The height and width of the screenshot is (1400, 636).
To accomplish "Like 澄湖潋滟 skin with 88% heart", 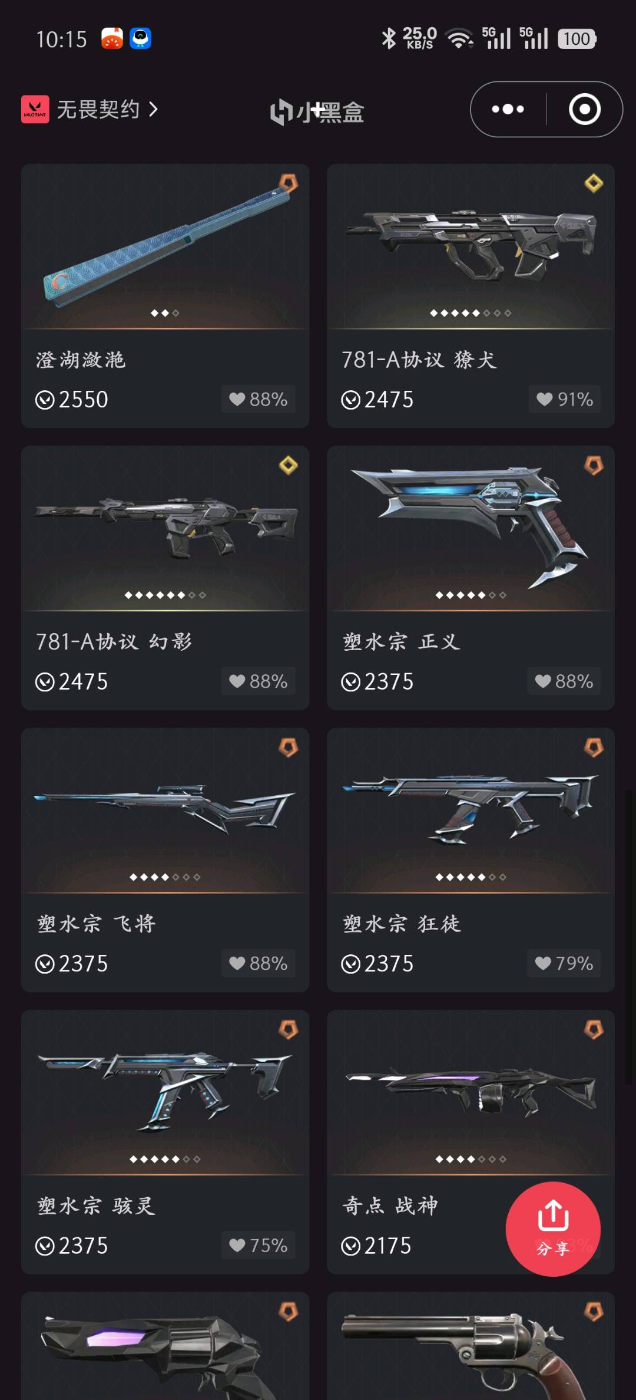I will (x=258, y=399).
